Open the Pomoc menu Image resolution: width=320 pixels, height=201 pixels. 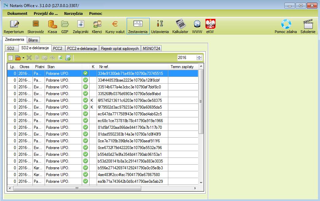click(96, 13)
